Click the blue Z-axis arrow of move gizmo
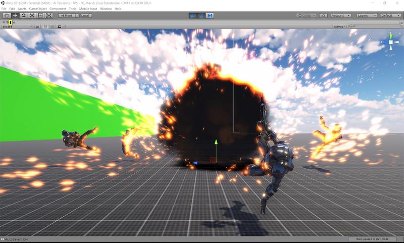Image resolution: width=404 pixels, height=243 pixels. coord(195,163)
